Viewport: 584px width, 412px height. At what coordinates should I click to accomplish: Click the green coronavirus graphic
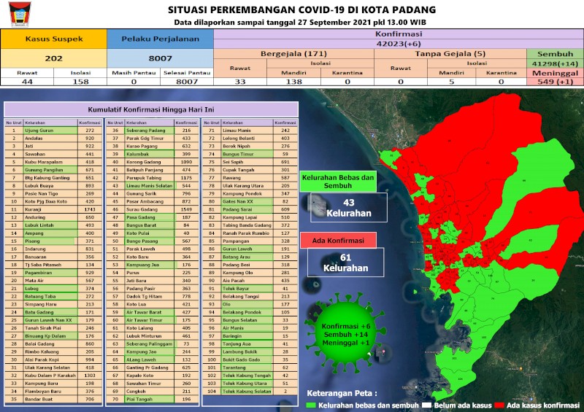click(345, 332)
